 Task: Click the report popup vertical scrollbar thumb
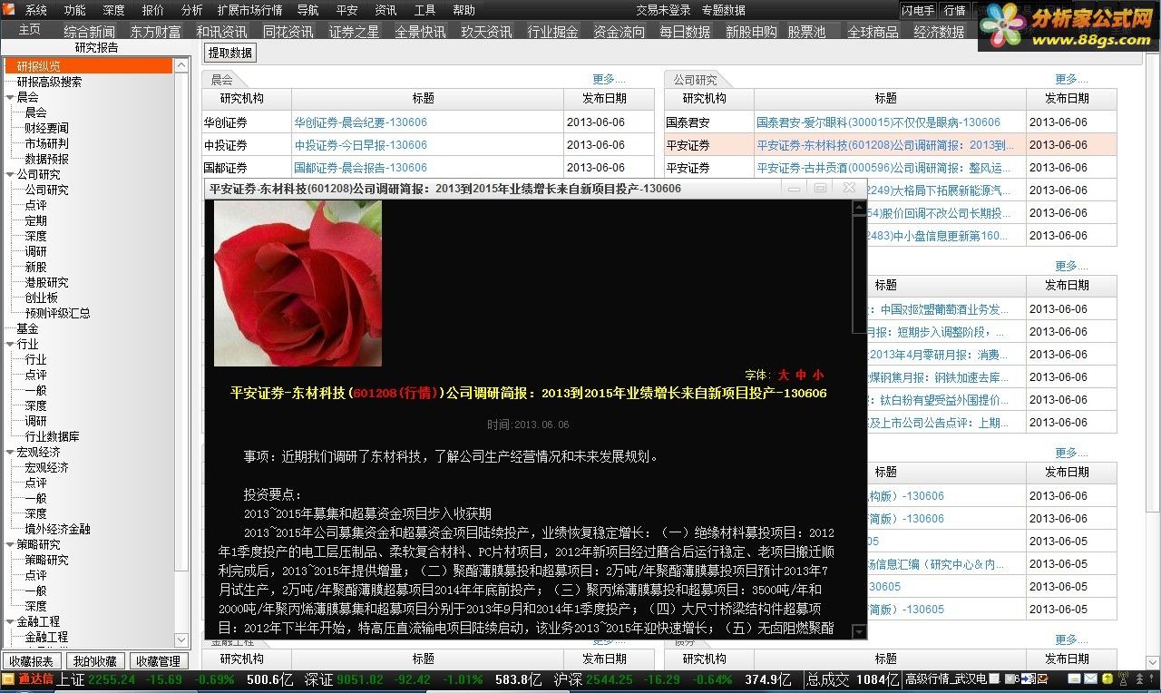point(859,274)
